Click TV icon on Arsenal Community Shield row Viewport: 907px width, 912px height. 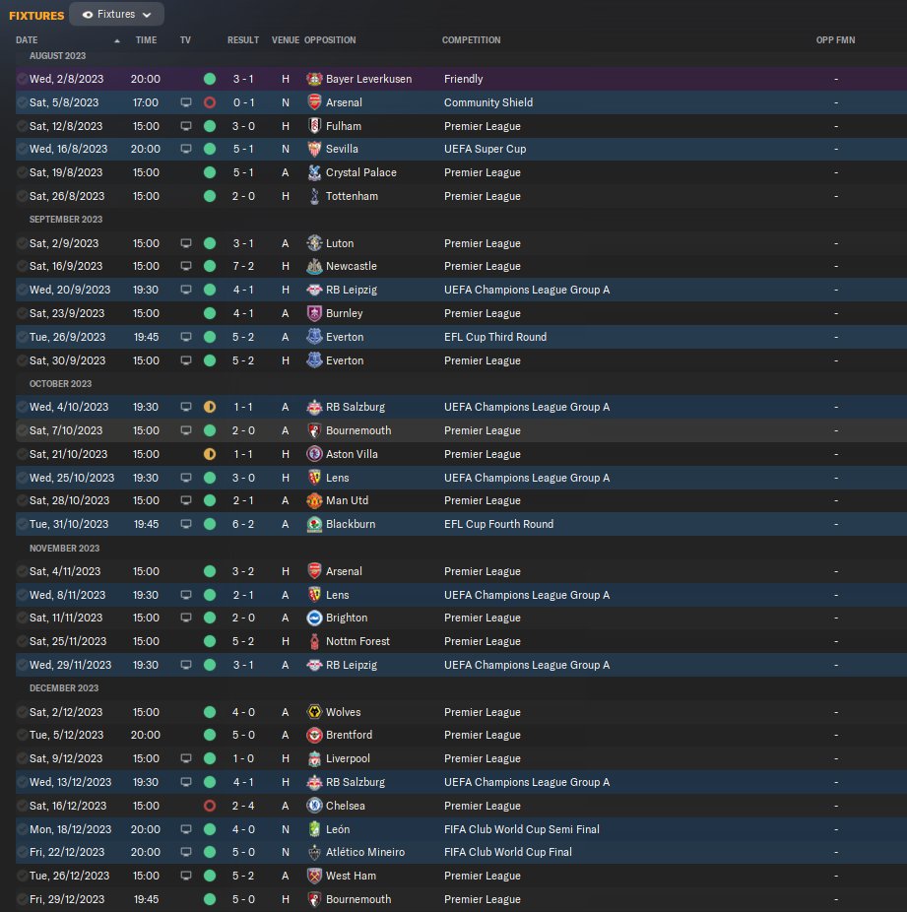pos(186,103)
